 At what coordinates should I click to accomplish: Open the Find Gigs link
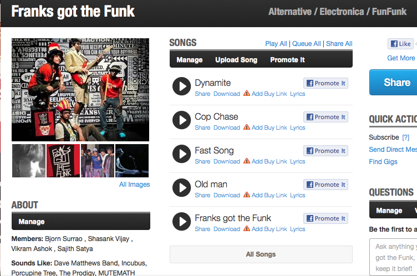coord(383,162)
